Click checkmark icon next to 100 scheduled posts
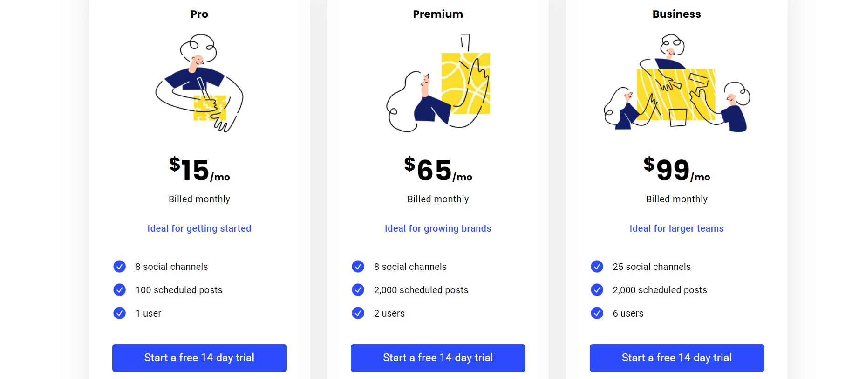 click(119, 290)
